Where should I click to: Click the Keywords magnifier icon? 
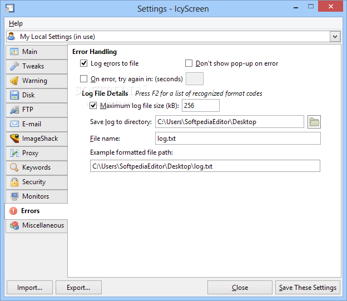pos(14,167)
